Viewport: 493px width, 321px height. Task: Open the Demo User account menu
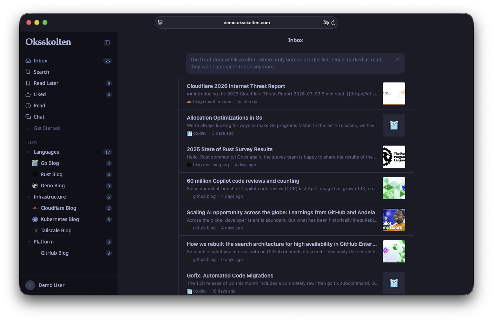(x=51, y=285)
